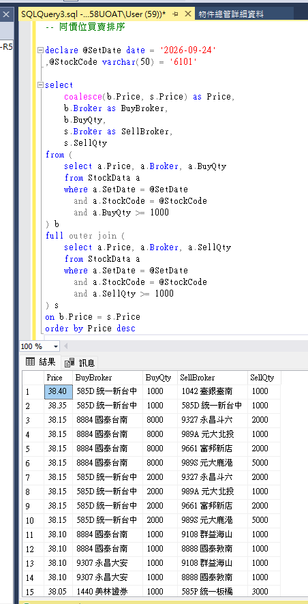Place cursor on 'and a.SellQty >= 1000'

(x=123, y=294)
